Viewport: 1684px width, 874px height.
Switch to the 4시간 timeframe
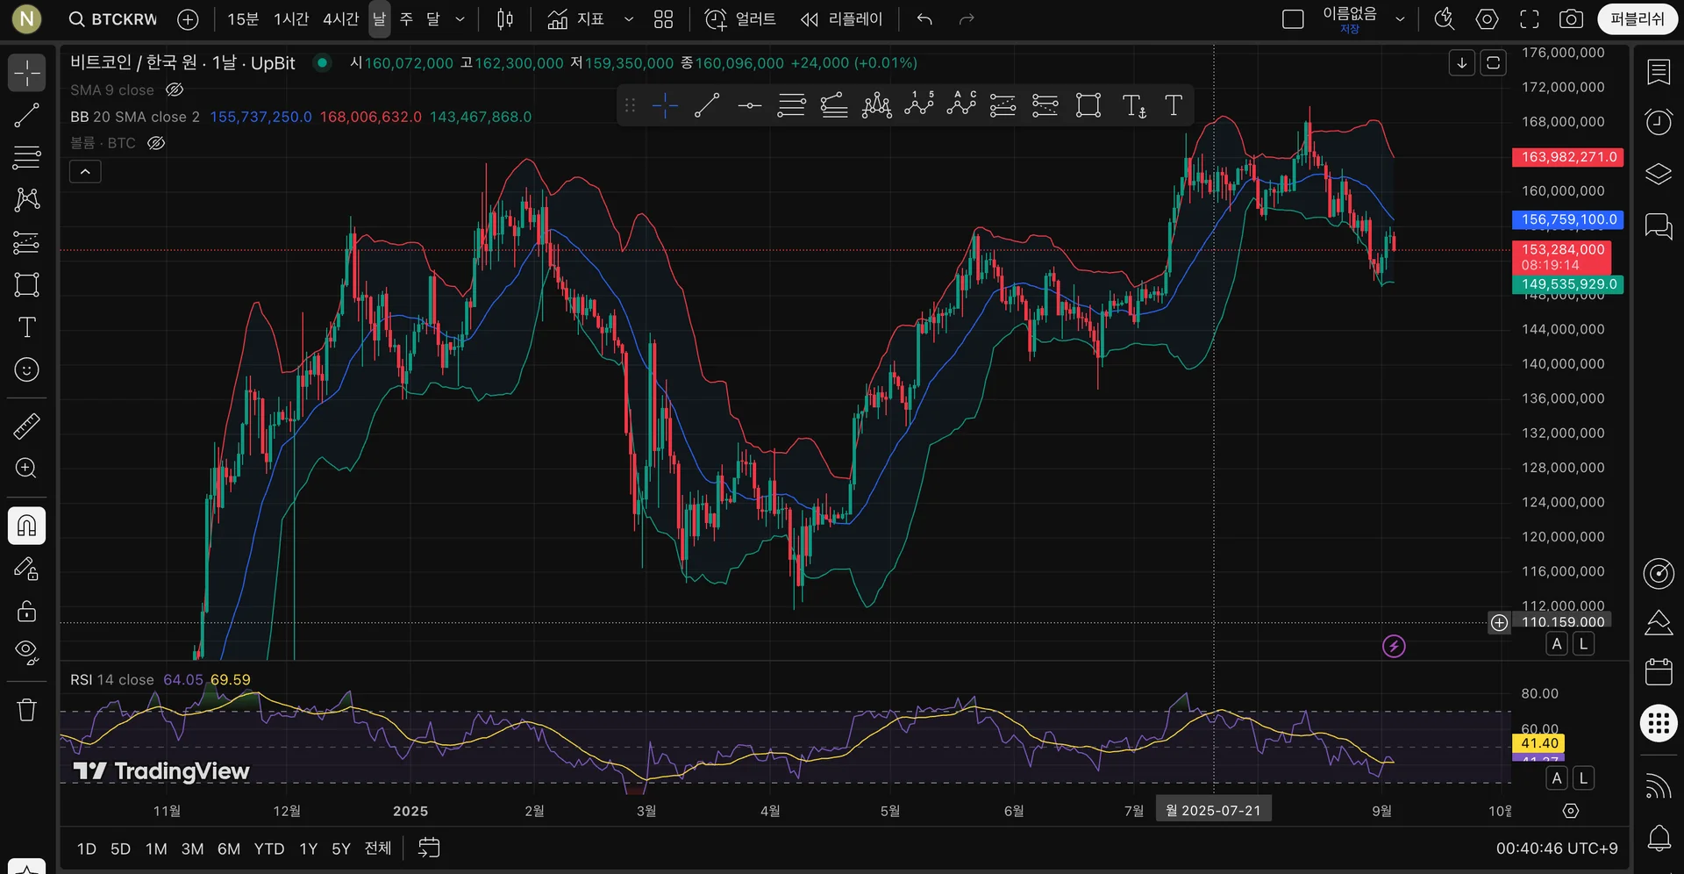340,19
